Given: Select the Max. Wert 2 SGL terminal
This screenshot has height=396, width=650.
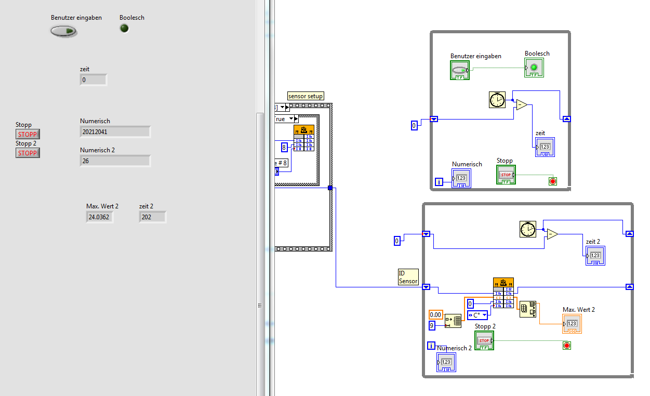Looking at the screenshot, I should [x=572, y=324].
